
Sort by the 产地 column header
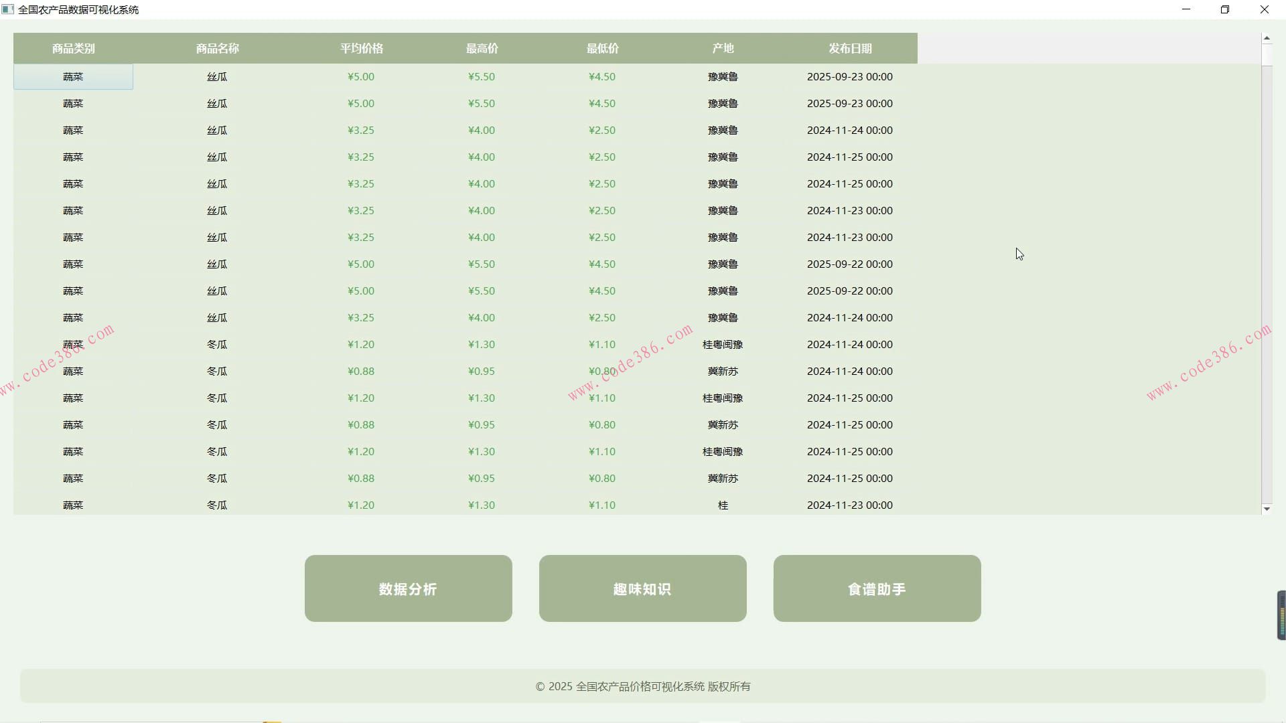723,48
